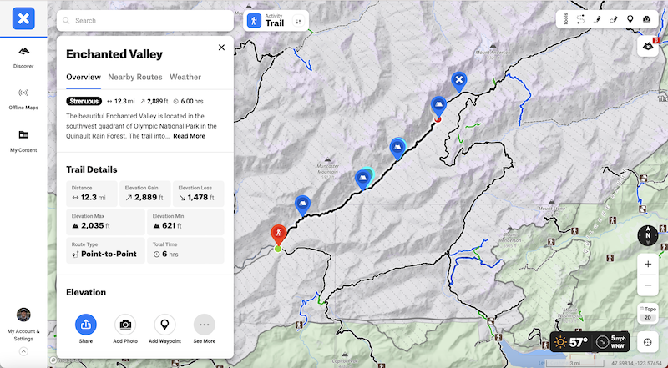Click the locate me crosshair button
The width and height of the screenshot is (668, 368).
coord(648,342)
